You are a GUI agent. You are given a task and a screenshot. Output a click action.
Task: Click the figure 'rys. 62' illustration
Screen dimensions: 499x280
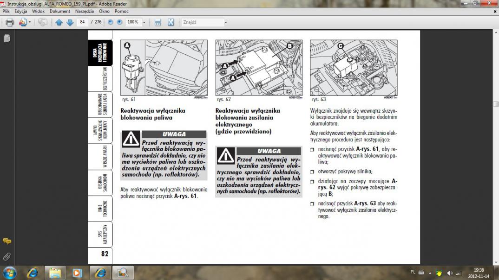pyautogui.click(x=259, y=68)
